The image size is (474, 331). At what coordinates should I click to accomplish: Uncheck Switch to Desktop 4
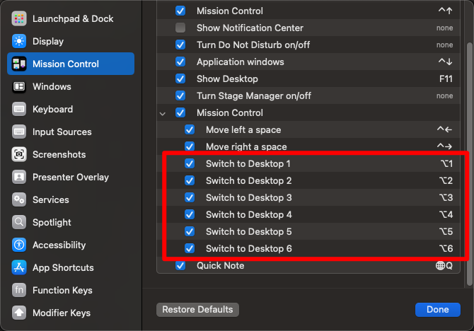tap(190, 214)
